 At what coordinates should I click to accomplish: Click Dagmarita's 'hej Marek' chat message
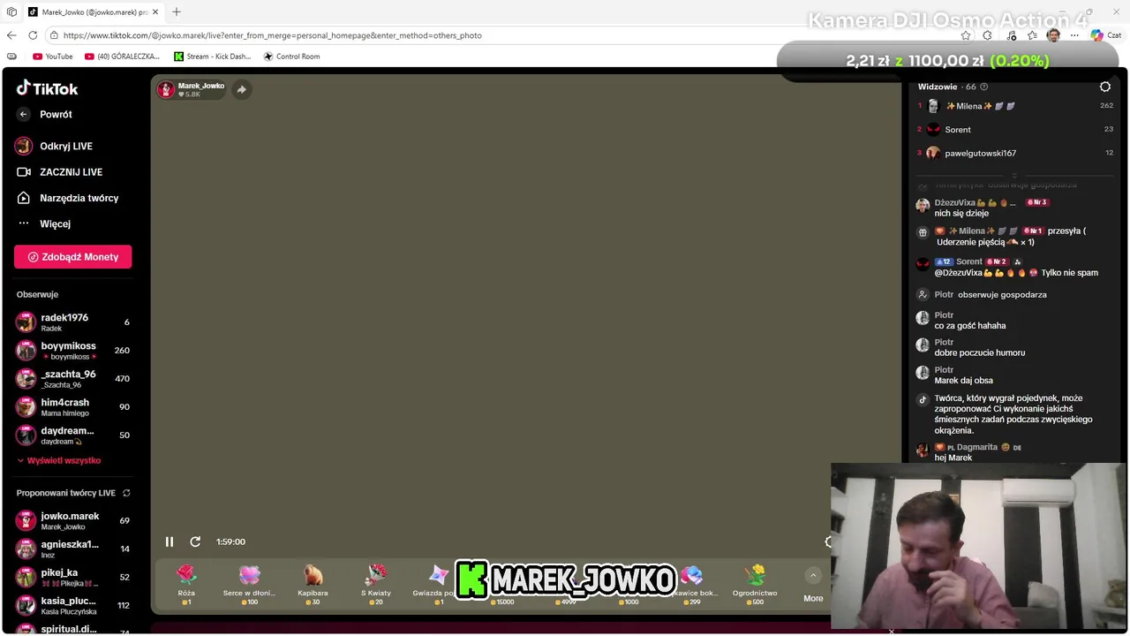coord(953,458)
